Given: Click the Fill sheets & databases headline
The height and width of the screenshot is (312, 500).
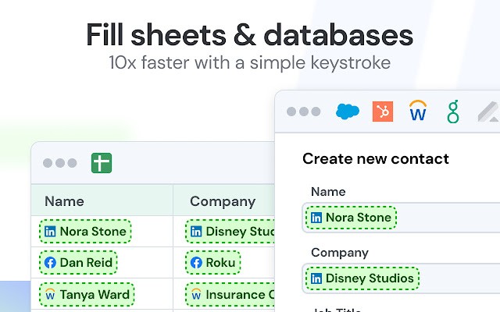Looking at the screenshot, I should point(250,34).
